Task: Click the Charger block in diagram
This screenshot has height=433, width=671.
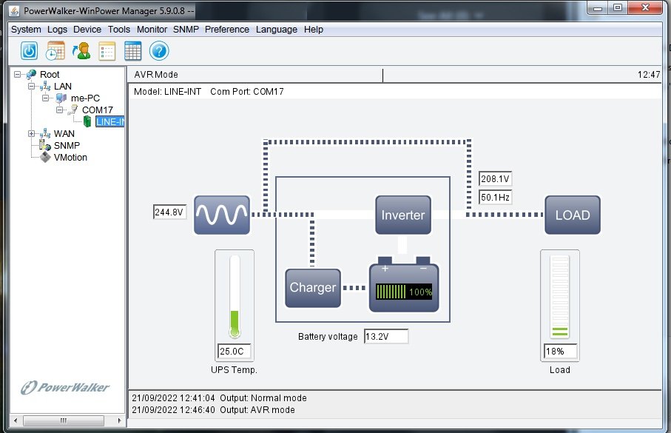Action: [313, 288]
